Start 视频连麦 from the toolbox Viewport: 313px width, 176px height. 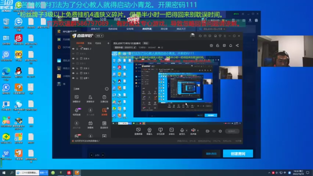click(x=76, y=112)
